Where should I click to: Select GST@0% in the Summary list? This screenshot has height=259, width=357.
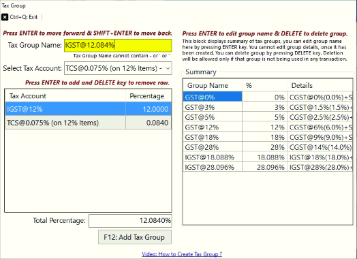point(268,97)
